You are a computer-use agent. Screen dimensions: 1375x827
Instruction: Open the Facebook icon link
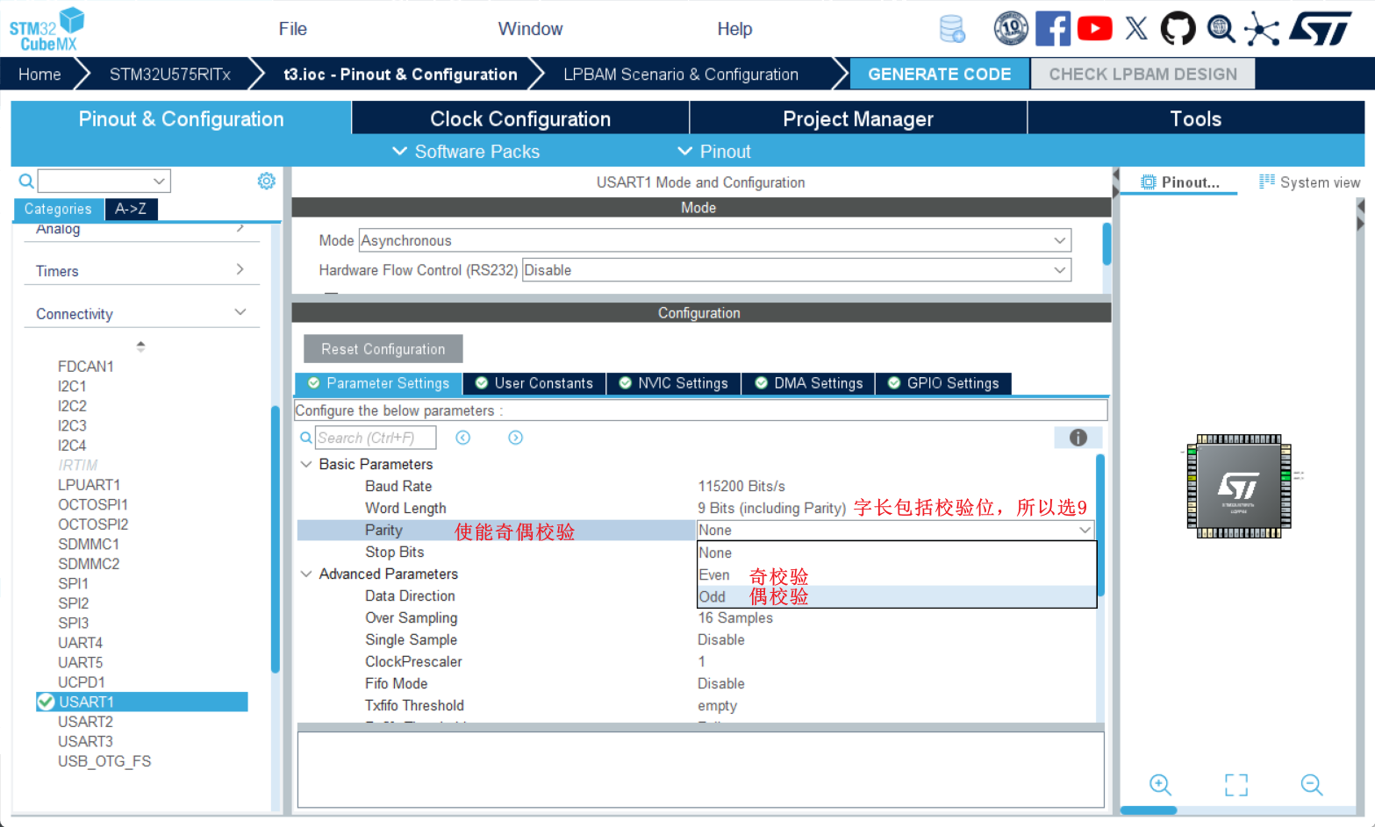coord(1053,29)
